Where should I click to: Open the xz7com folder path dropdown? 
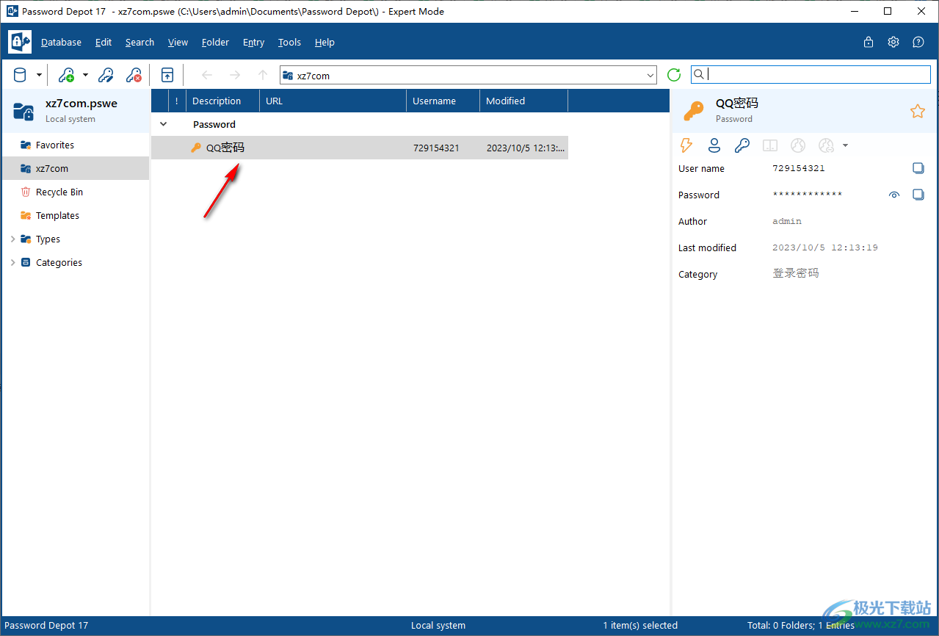pos(650,75)
